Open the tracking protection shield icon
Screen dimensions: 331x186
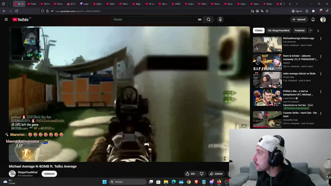[43, 11]
